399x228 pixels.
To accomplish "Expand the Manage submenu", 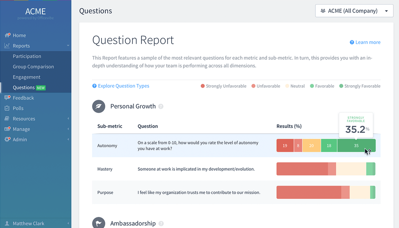I will point(68,129).
